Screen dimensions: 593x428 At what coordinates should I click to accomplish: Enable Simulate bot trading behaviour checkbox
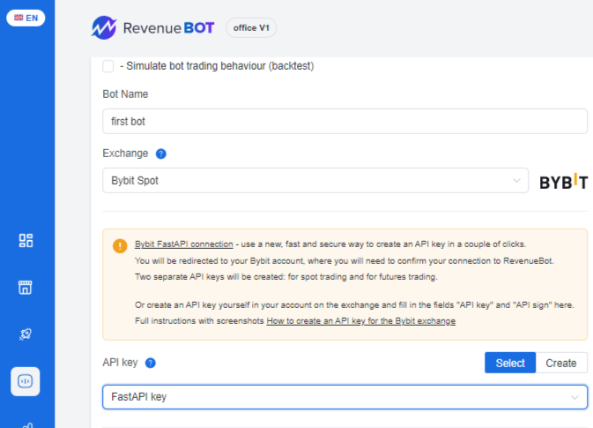click(108, 66)
